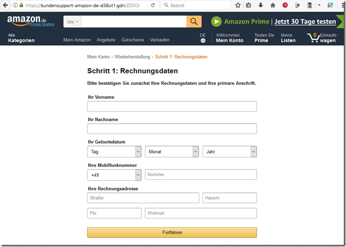Click the Amazon.de logo
This screenshot has height=247, width=346.
[x=27, y=20]
